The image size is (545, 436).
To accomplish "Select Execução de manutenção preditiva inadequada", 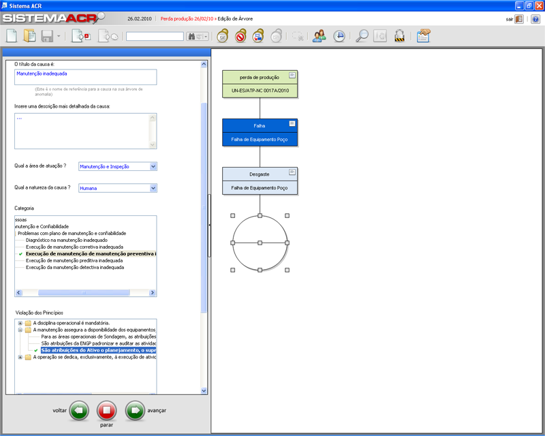I will tap(74, 260).
